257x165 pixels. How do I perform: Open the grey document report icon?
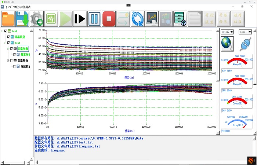pos(195,19)
